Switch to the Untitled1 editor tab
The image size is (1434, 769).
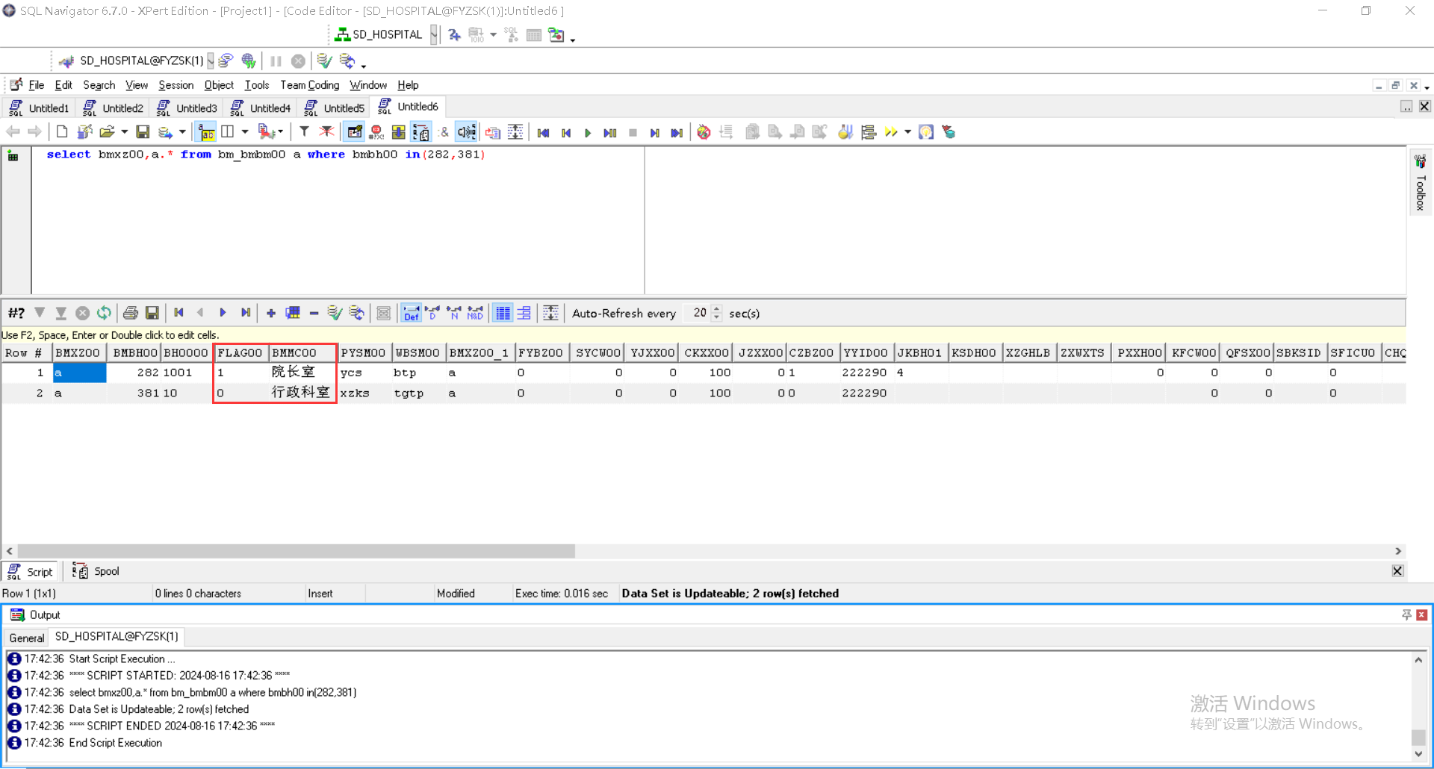pyautogui.click(x=40, y=108)
